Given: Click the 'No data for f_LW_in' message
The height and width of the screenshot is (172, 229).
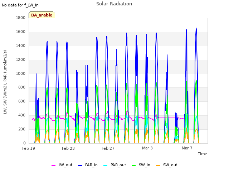Looking at the screenshot, I should 20,5.
